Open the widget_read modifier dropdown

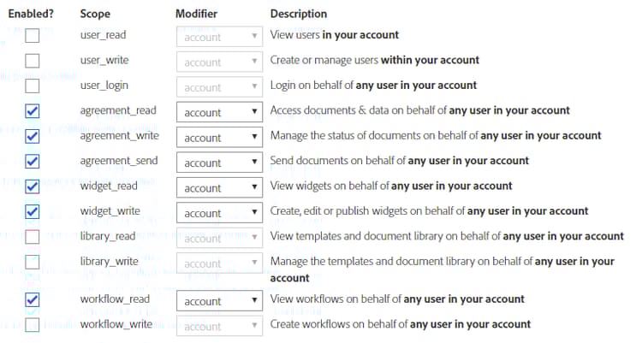(x=219, y=187)
